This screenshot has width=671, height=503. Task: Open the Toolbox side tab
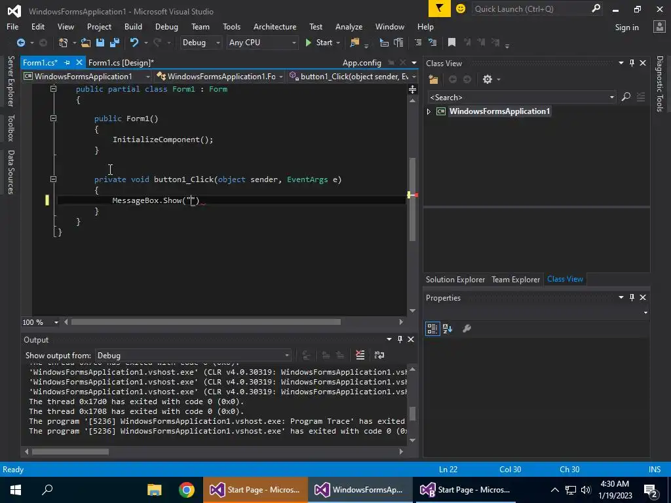click(10, 128)
